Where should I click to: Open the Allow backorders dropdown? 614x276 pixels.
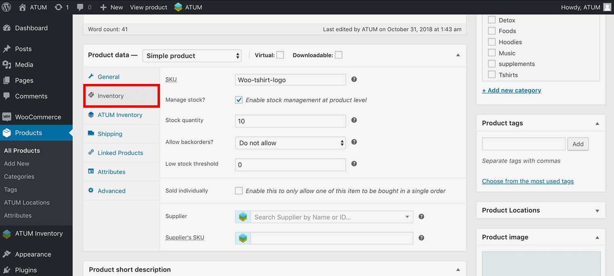pyautogui.click(x=290, y=143)
